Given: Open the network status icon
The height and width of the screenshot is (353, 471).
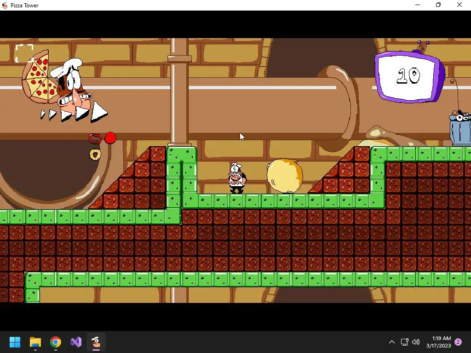Looking at the screenshot, I should tap(404, 342).
